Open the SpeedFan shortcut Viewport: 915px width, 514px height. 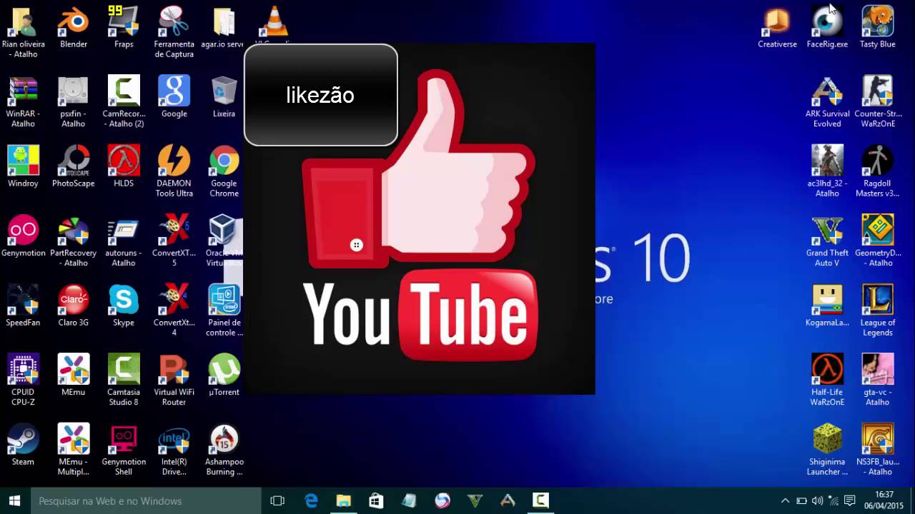click(x=23, y=306)
